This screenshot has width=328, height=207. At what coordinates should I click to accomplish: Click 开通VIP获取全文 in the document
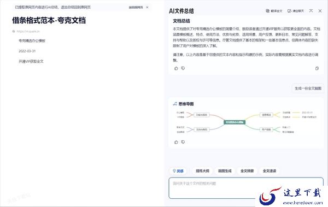click(x=31, y=61)
